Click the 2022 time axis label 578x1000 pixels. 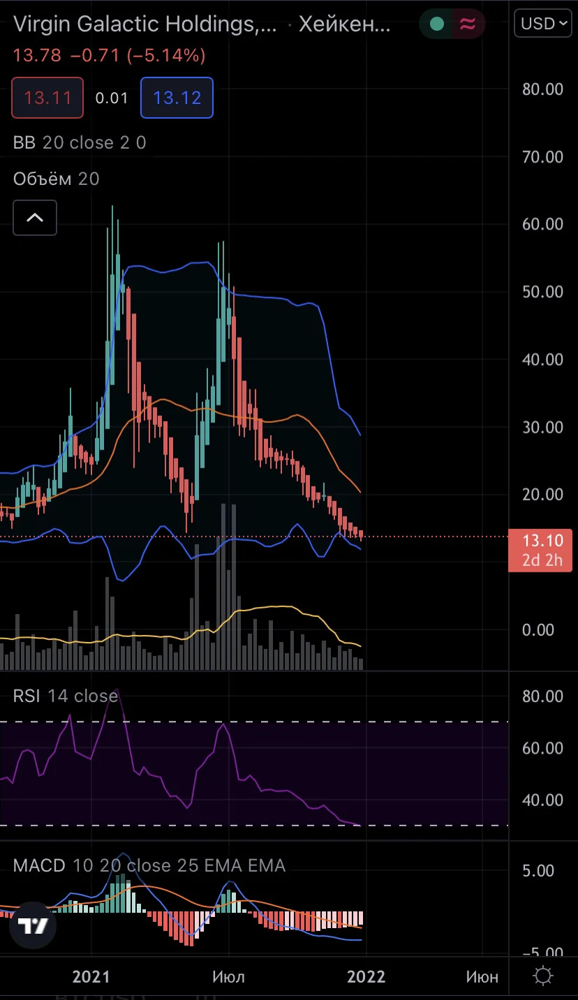point(366,976)
